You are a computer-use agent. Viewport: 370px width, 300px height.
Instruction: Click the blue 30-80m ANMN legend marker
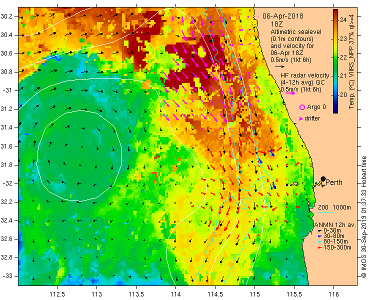pos(319,236)
